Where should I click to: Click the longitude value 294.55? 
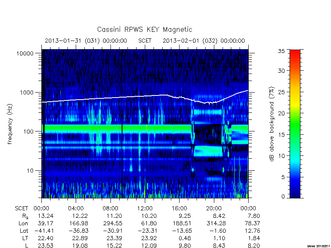click(113, 223)
